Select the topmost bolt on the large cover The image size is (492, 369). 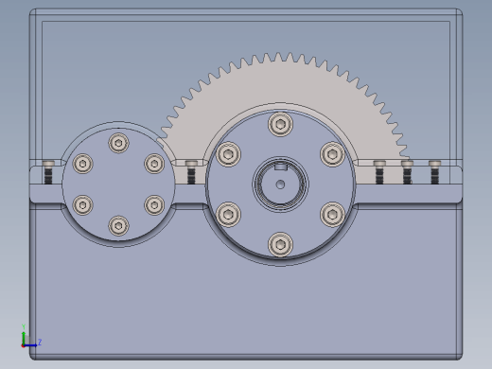(x=280, y=124)
